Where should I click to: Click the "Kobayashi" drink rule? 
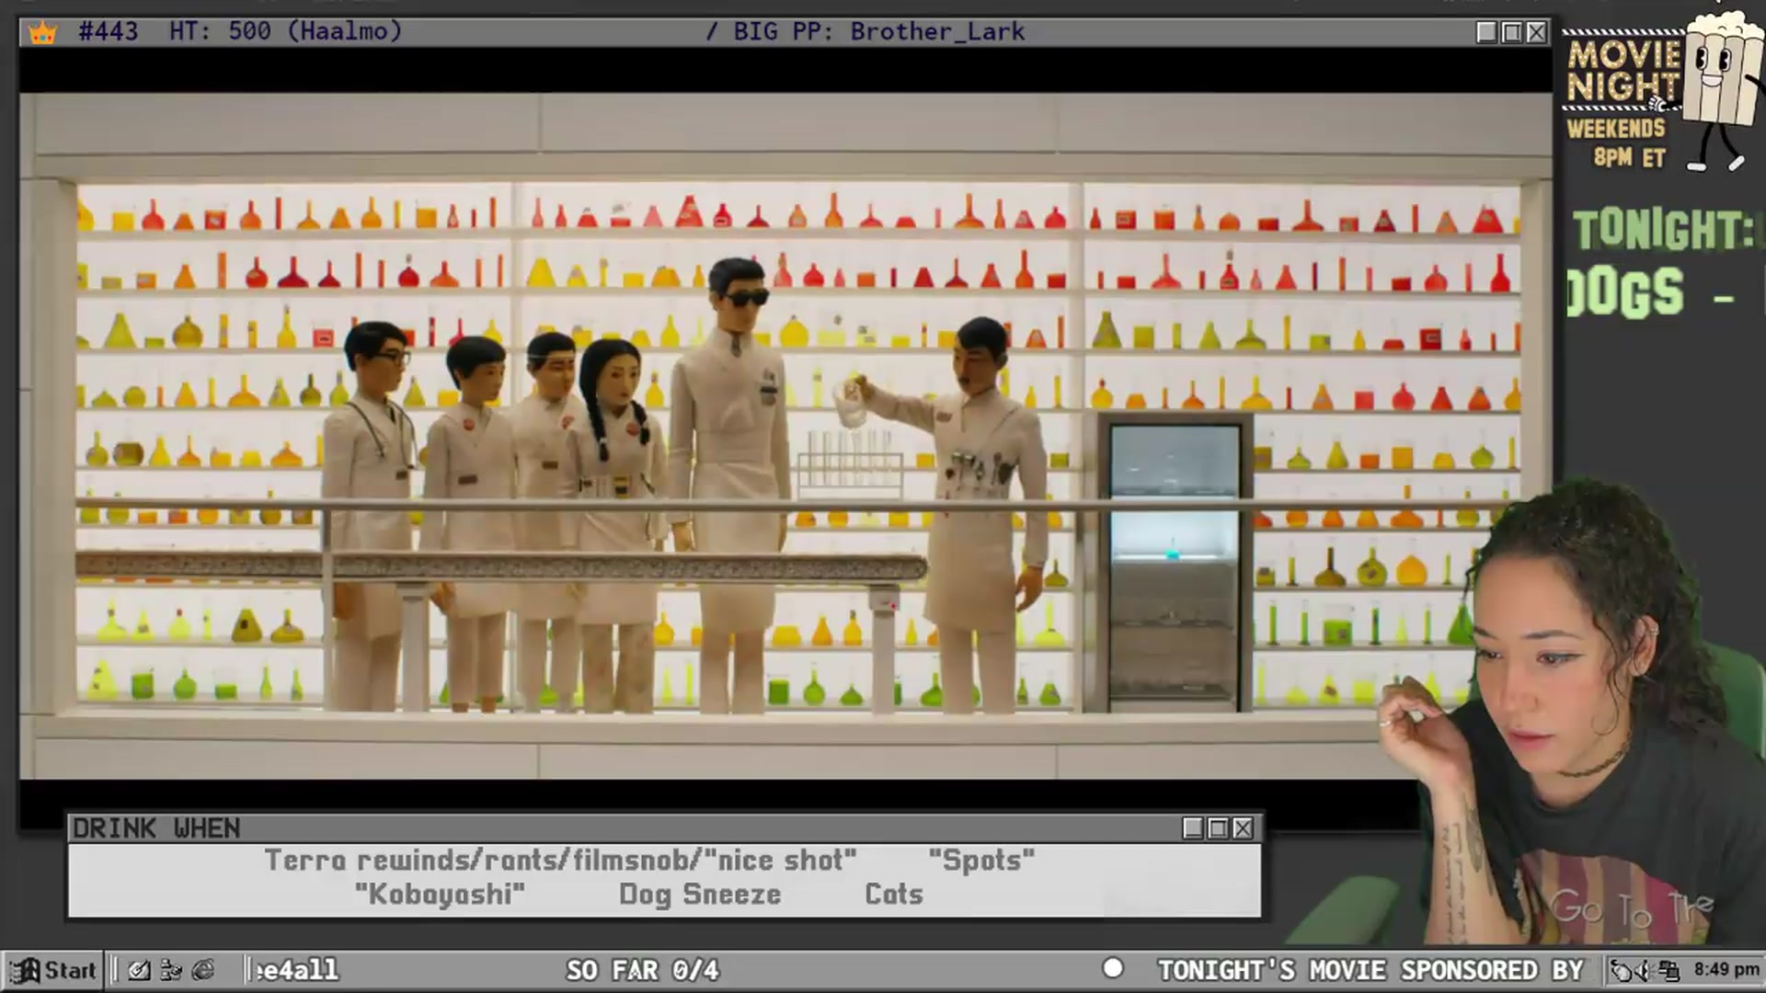tap(440, 895)
